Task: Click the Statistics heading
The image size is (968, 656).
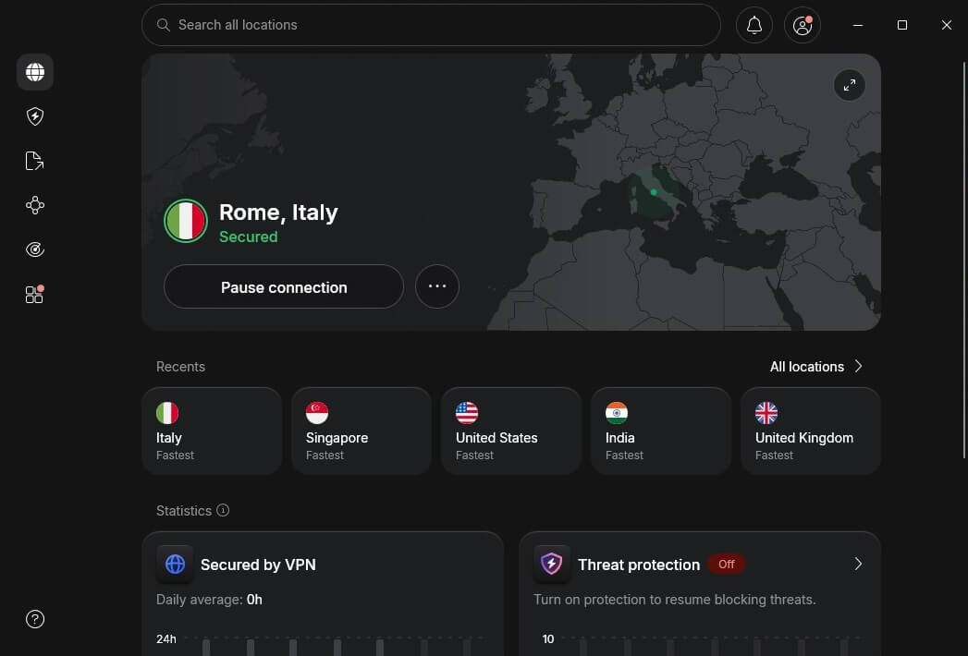Action: coord(184,511)
